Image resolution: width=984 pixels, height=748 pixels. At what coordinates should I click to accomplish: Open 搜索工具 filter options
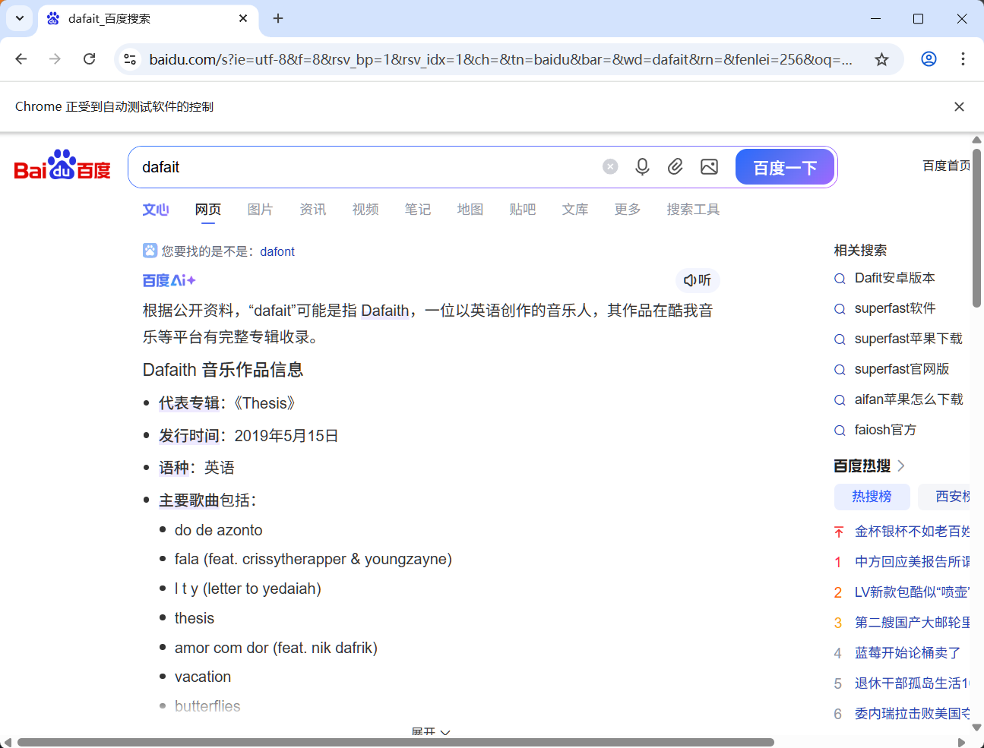(693, 210)
